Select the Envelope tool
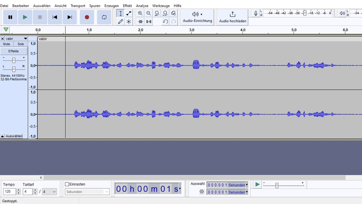This screenshot has height=204, width=362. 129,13
